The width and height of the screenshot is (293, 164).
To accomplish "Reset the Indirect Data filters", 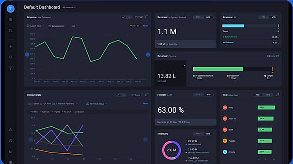I will coord(145,103).
